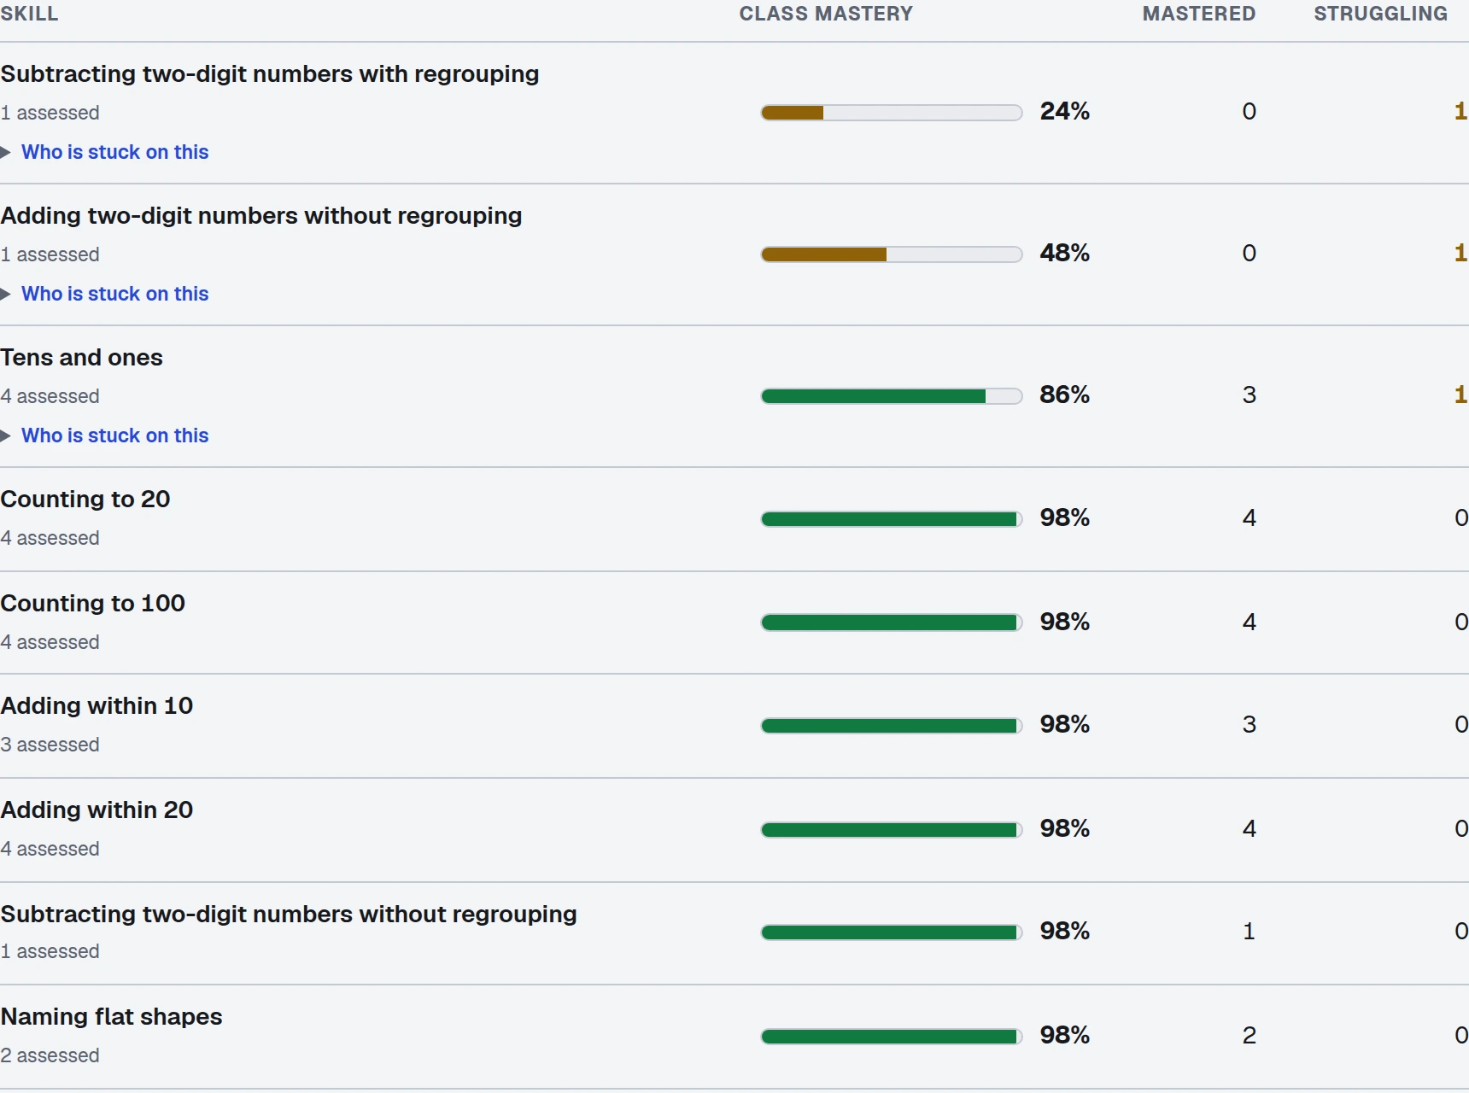This screenshot has height=1093, width=1469.
Task: Click the MASTERED column header
Action: tap(1199, 14)
